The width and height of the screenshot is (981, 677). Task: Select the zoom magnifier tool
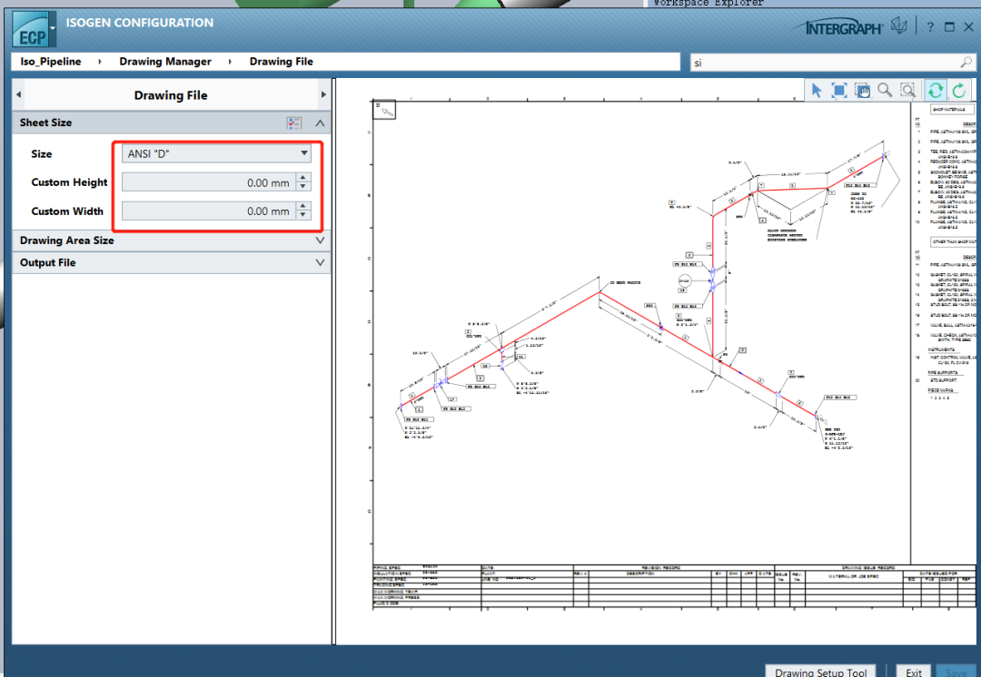point(885,91)
